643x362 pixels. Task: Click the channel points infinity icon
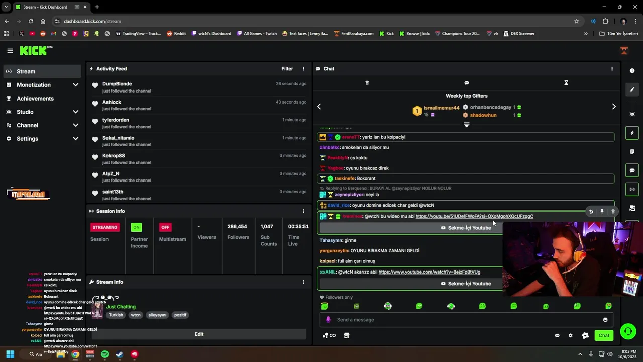point(329,335)
